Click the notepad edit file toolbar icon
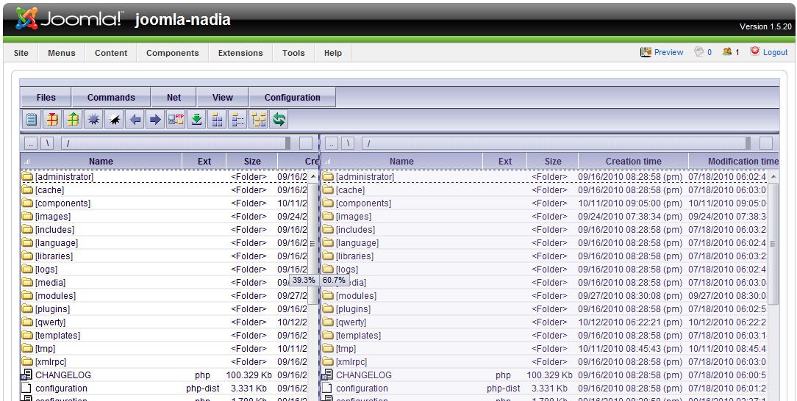This screenshot has width=797, height=401. coord(32,120)
